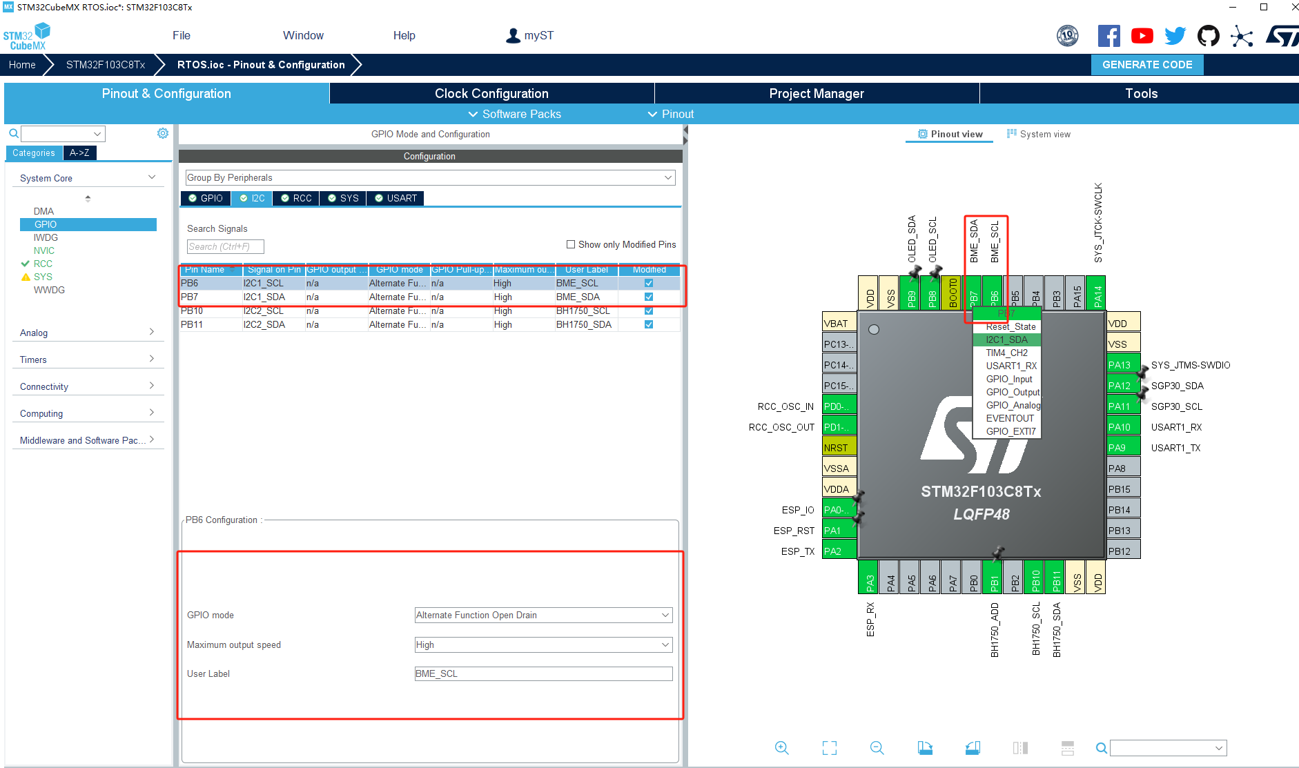1299x768 pixels.
Task: Open the GitHub page icon
Action: [1208, 35]
